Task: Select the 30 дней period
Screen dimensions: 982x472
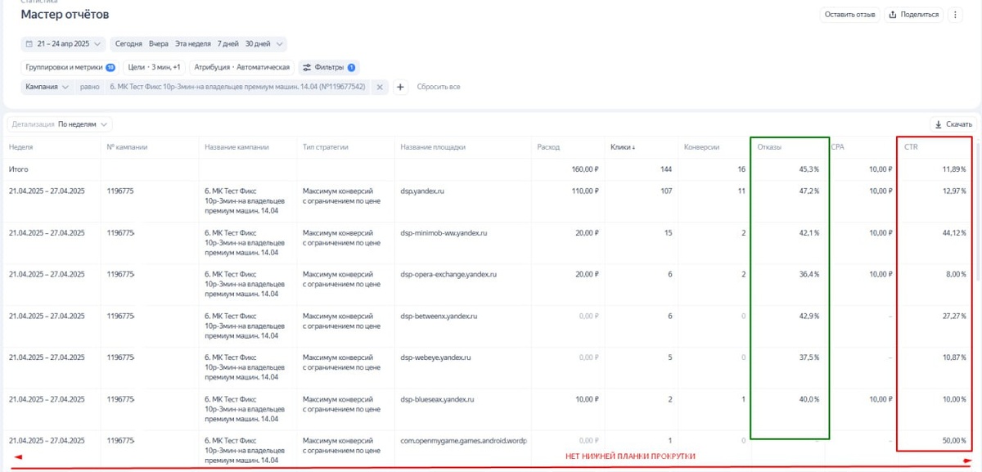Action: [x=256, y=43]
